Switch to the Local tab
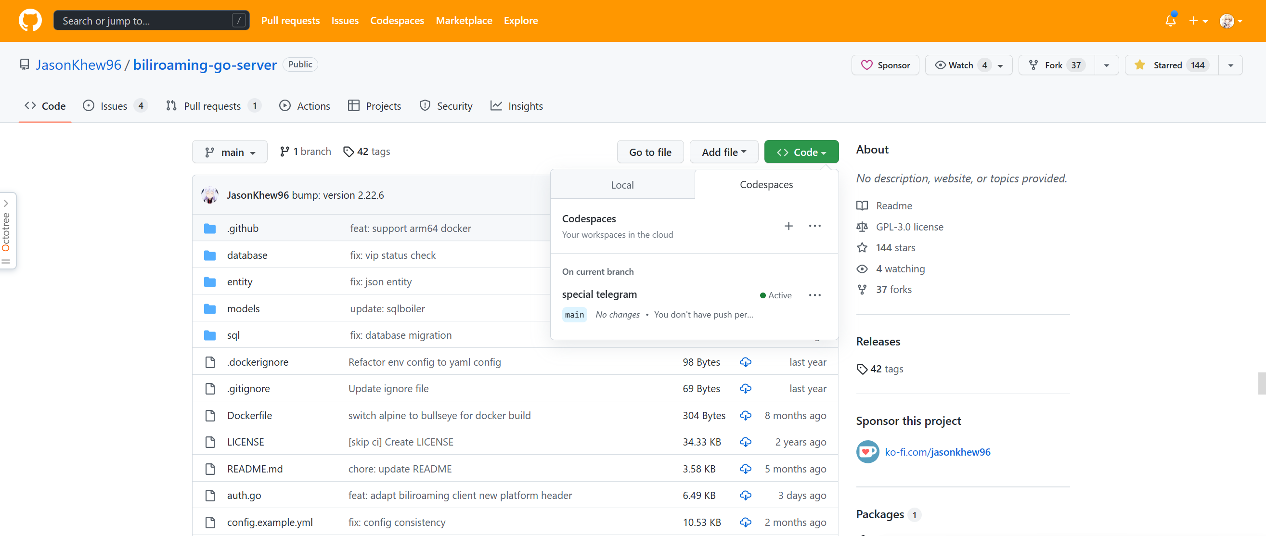This screenshot has height=536, width=1266. click(x=622, y=185)
